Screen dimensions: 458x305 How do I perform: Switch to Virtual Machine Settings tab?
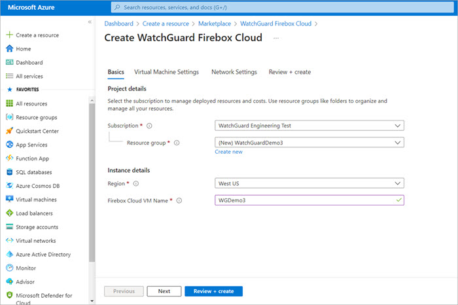[x=166, y=72]
